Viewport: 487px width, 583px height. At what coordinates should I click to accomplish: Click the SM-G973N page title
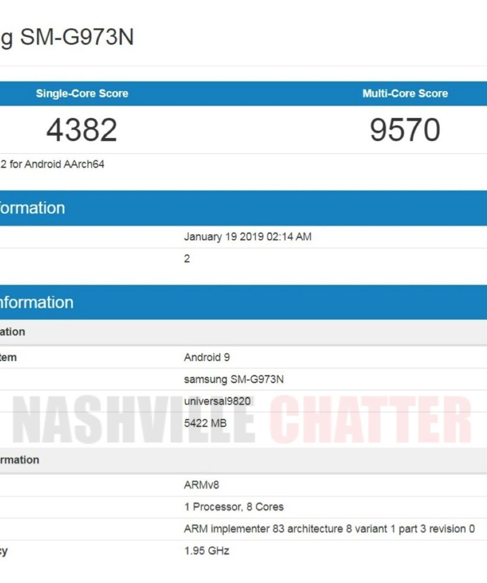tap(67, 37)
